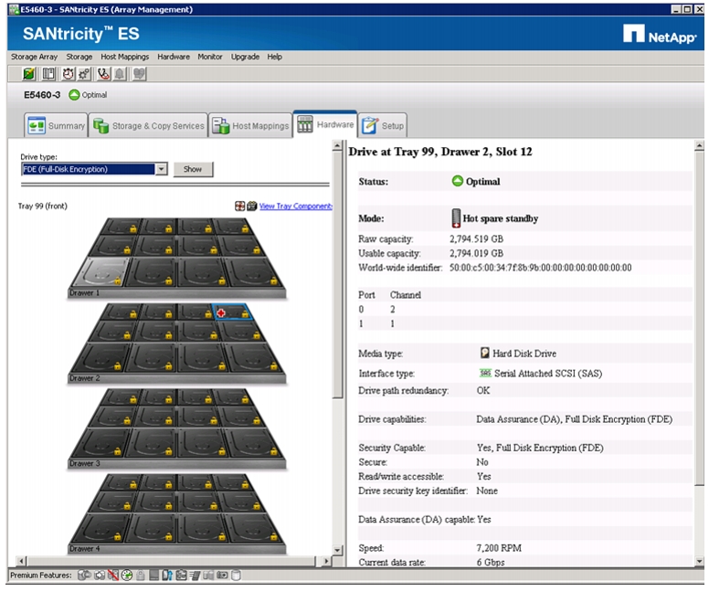Click the speed value 7,200 RPM
Screen dimensions: 709x613
[499, 548]
